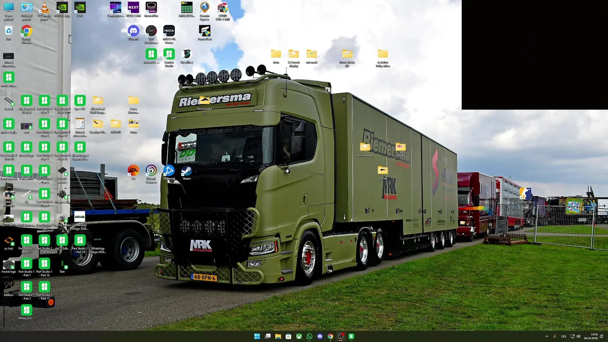Open the 3.5 touch display folder
The image size is (608, 342).
[294, 58]
